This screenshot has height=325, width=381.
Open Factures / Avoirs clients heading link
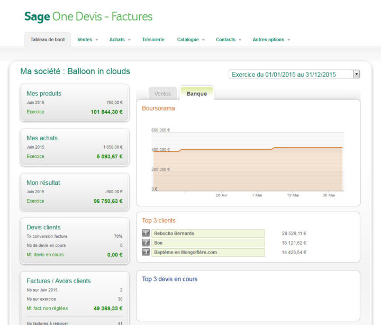click(x=59, y=281)
